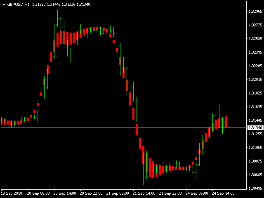
Task: Click the 21 Sep 14:00 time label
Action: coord(144,193)
